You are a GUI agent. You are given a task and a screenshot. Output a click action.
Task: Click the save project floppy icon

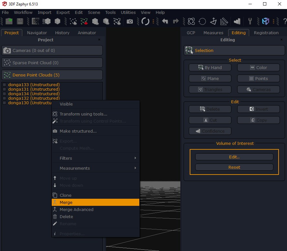pos(20,21)
